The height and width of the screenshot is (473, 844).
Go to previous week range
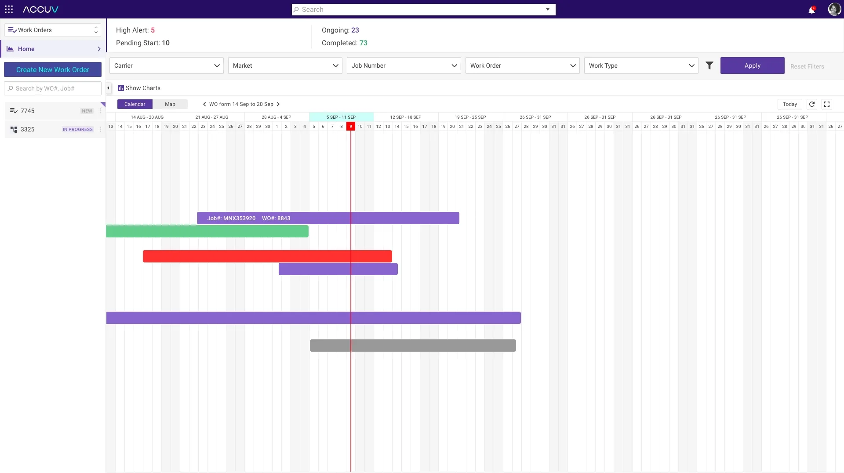(x=204, y=104)
